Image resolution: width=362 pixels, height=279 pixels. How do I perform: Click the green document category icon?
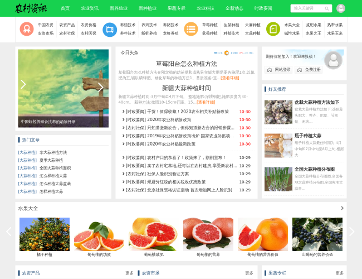click(273, 29)
